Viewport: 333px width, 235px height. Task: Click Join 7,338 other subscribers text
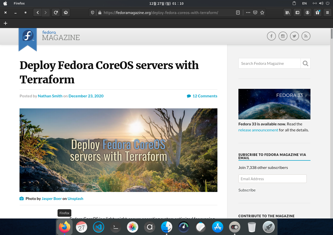pos(263,167)
